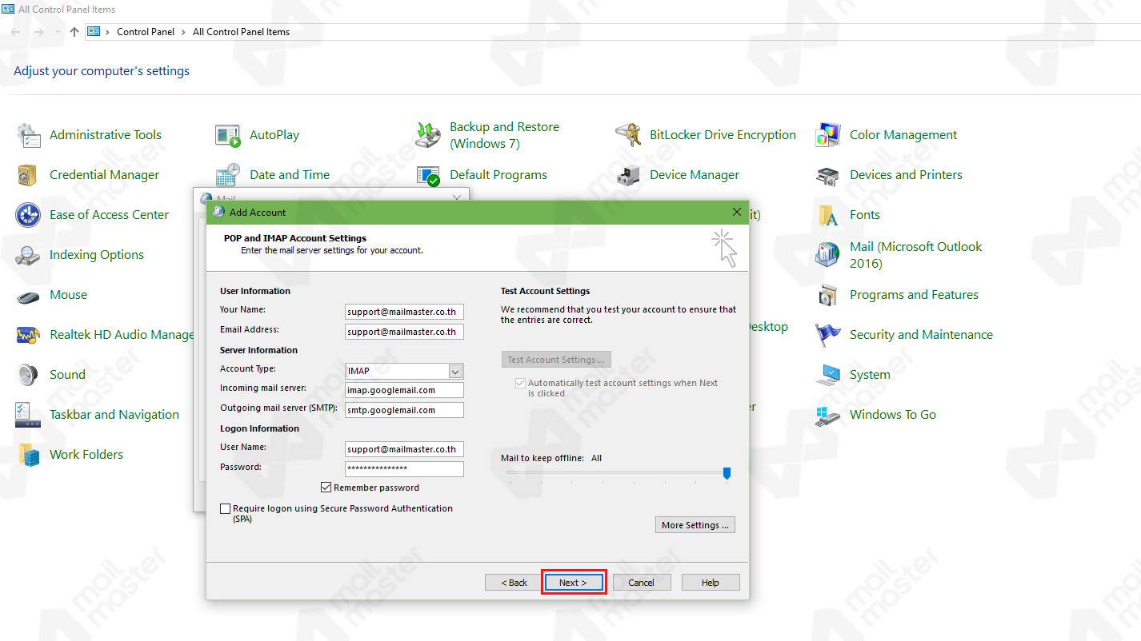Open the Color Management icon
The width and height of the screenshot is (1141, 641).
828,135
